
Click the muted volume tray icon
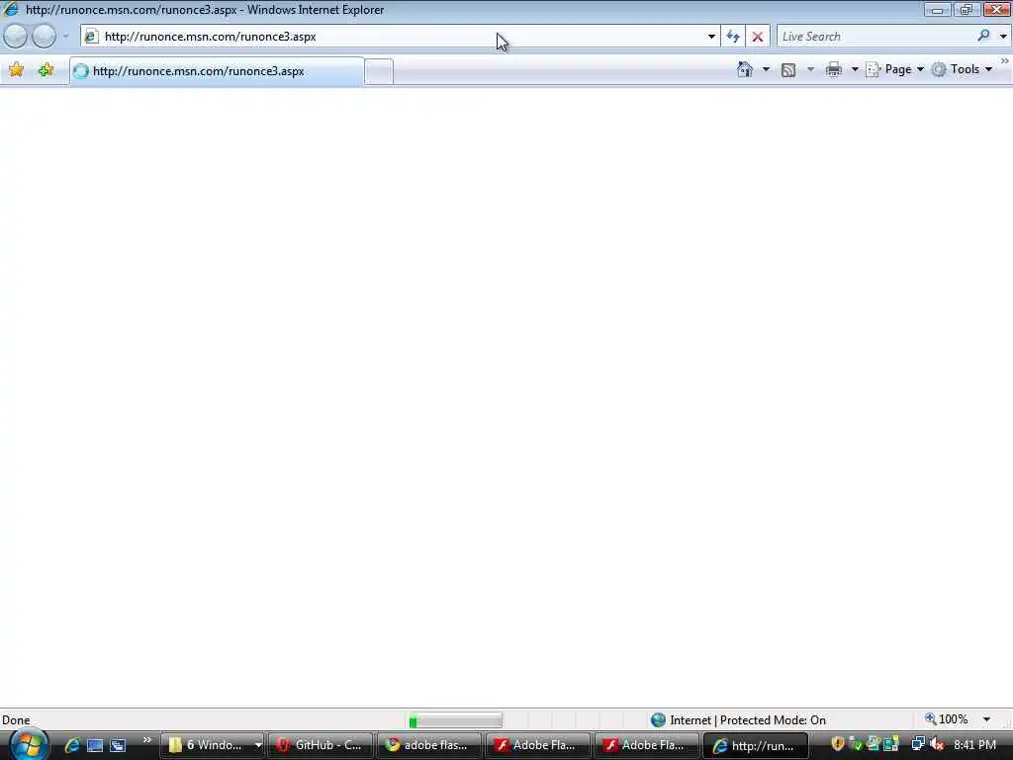pos(936,744)
